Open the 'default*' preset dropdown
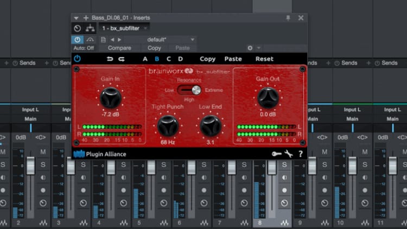The height and width of the screenshot is (229, 407). 160,40
